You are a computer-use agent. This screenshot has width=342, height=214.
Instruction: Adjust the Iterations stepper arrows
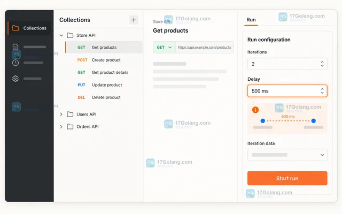tap(322, 64)
